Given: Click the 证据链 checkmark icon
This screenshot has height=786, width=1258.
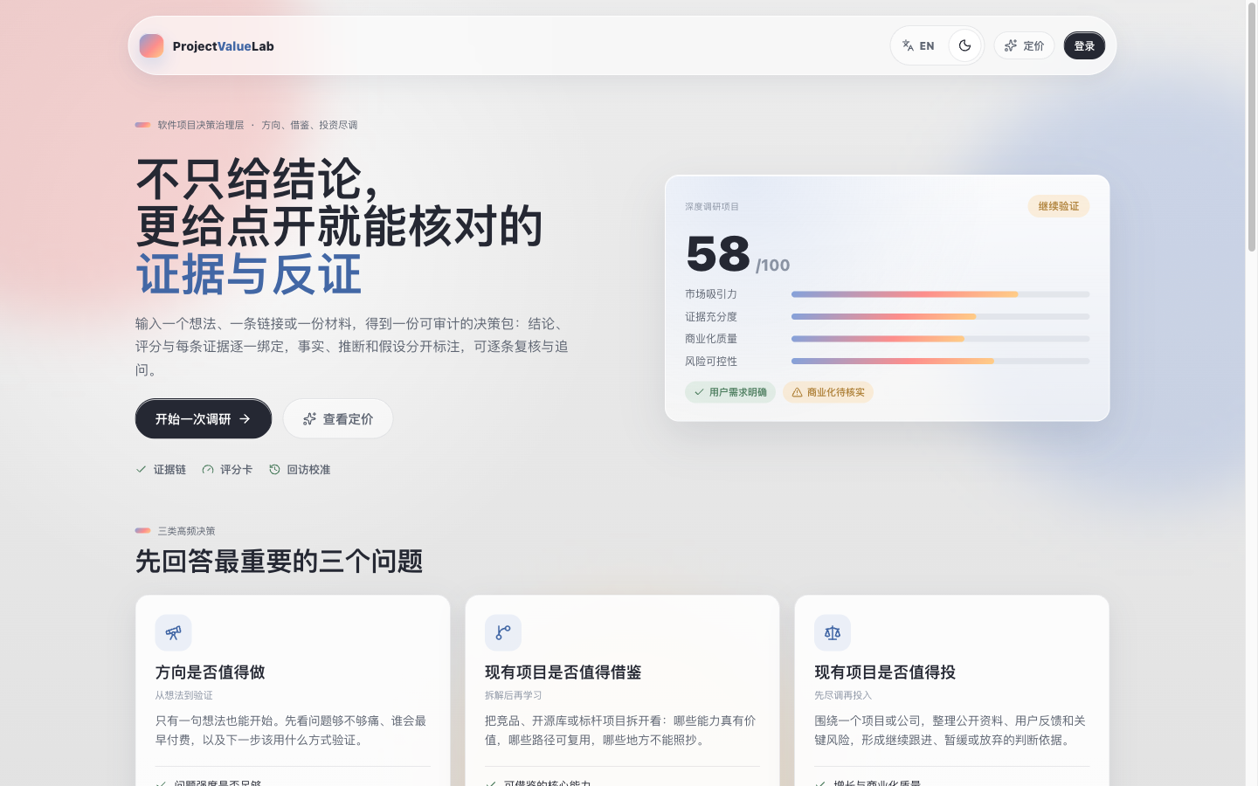Looking at the screenshot, I should tap(141, 469).
